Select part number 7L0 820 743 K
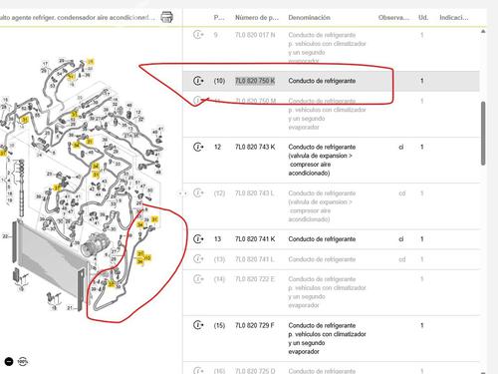This screenshot has width=498, height=374. 255,147
